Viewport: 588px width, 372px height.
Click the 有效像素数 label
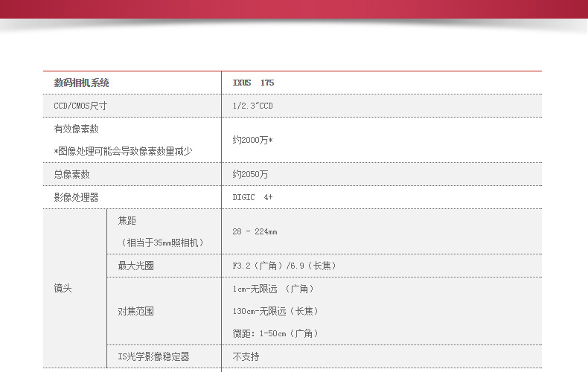click(76, 129)
